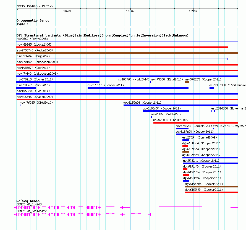Click the brown esv2758743 complex variant bar
The height and width of the screenshot is (230, 246).
(x=127, y=53)
